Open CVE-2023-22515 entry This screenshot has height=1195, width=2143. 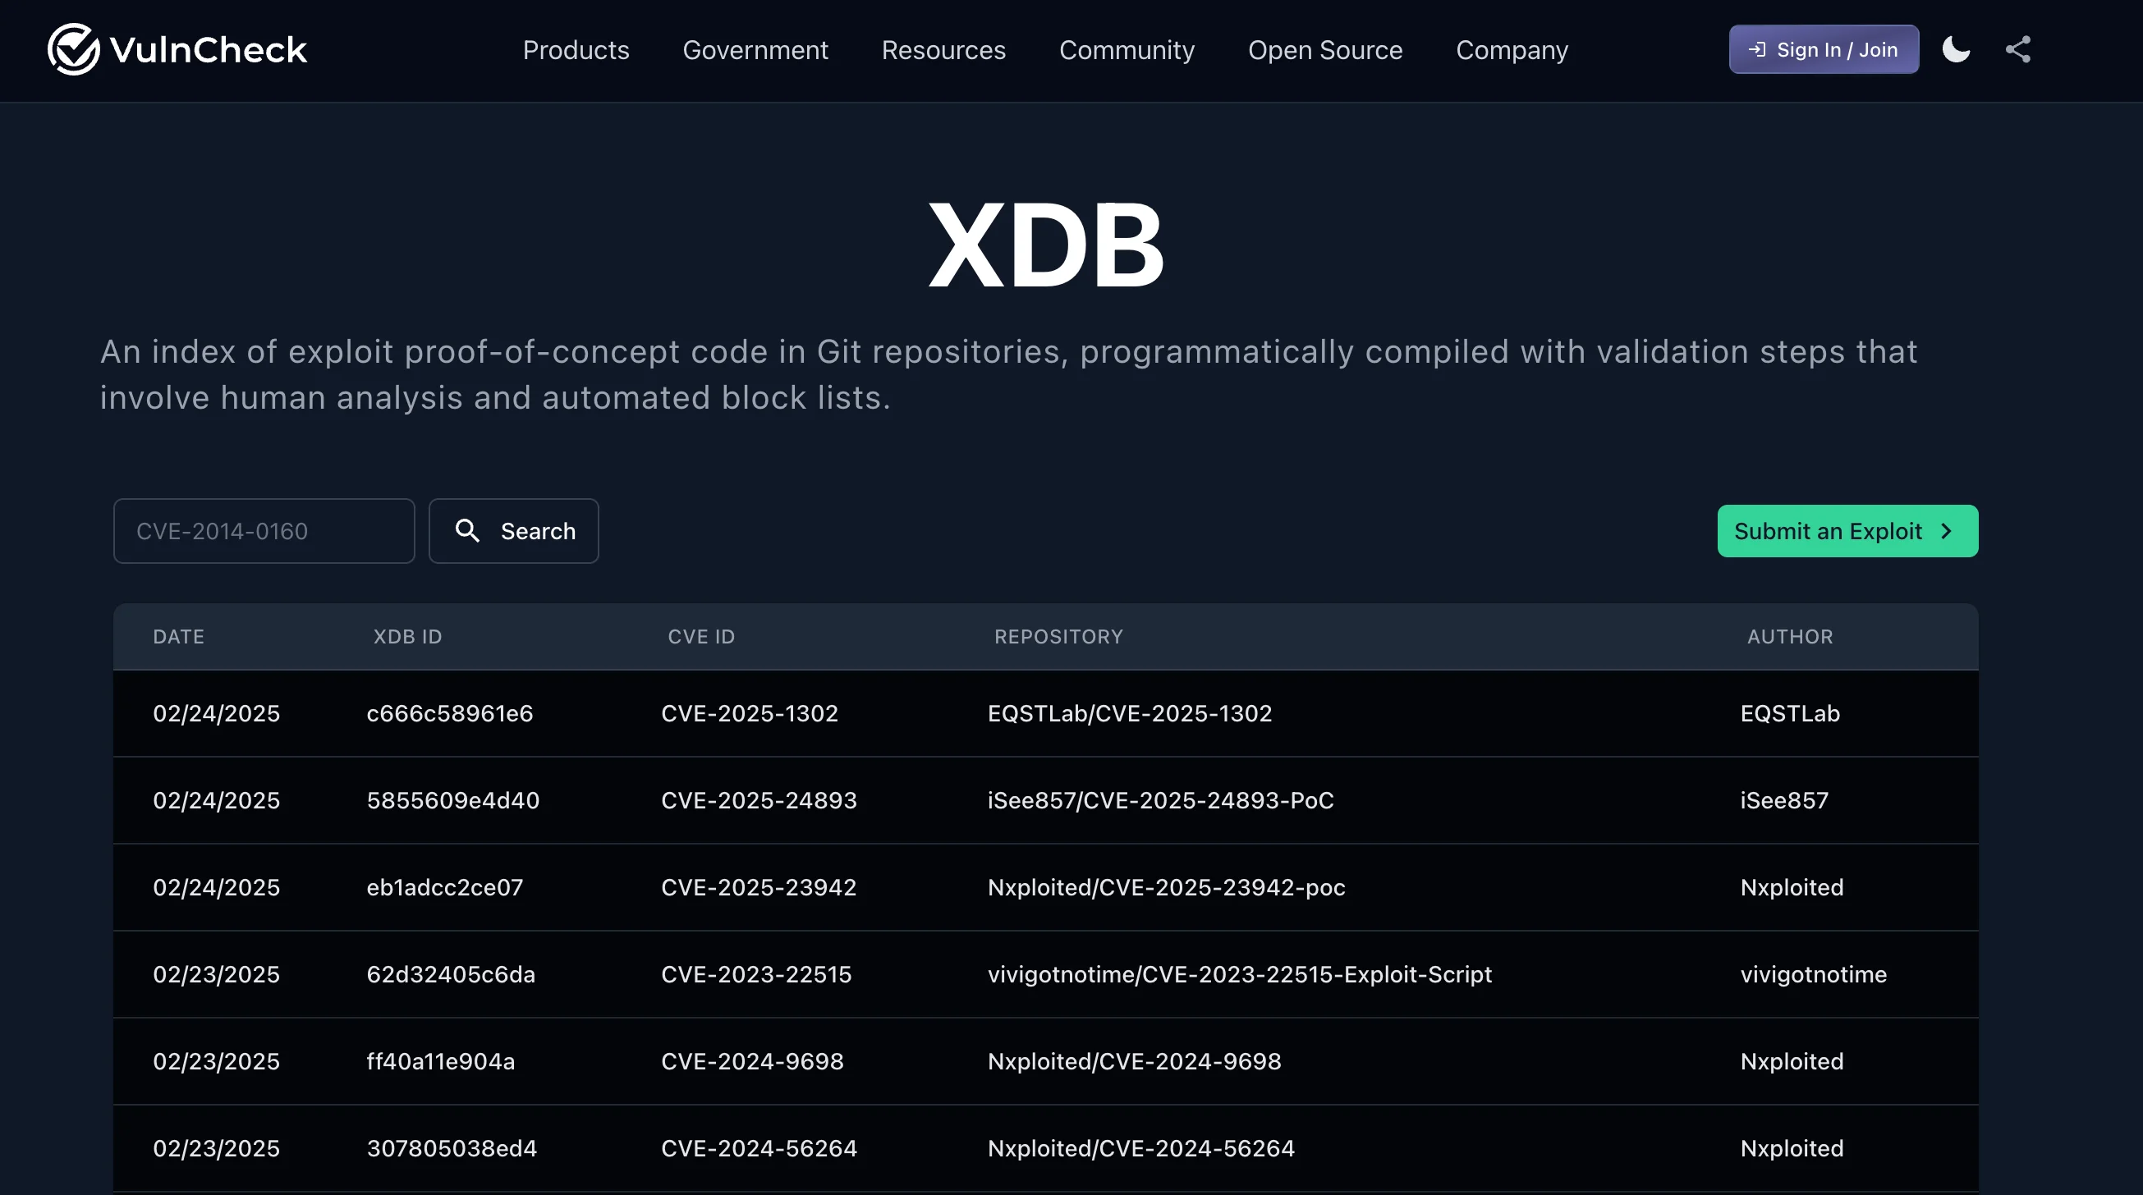coord(756,973)
